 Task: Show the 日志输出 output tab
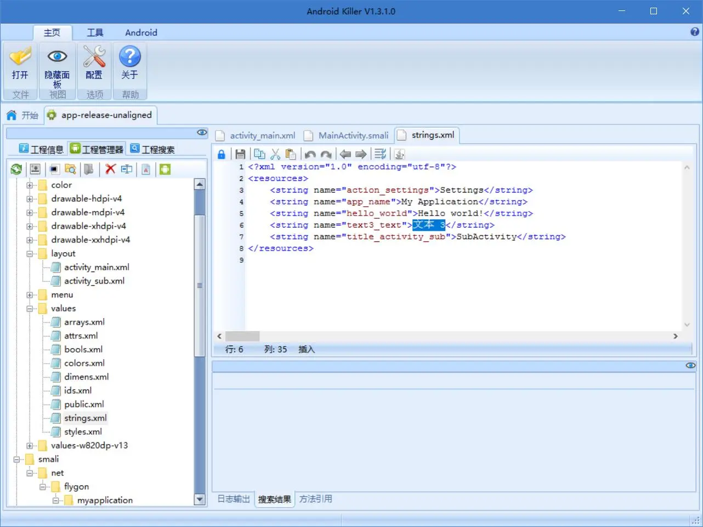pos(234,499)
